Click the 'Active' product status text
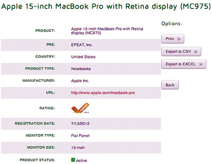This screenshot has height=164, width=212. click(x=82, y=160)
